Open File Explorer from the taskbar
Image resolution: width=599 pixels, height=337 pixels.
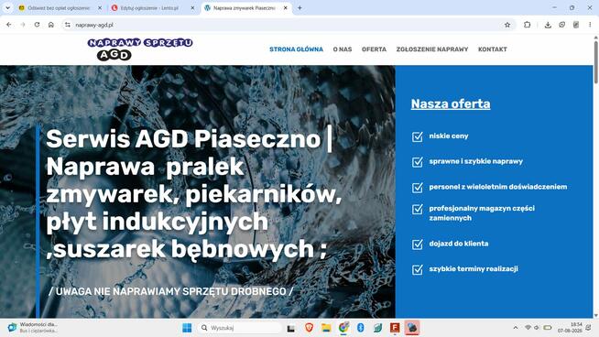pos(326,328)
